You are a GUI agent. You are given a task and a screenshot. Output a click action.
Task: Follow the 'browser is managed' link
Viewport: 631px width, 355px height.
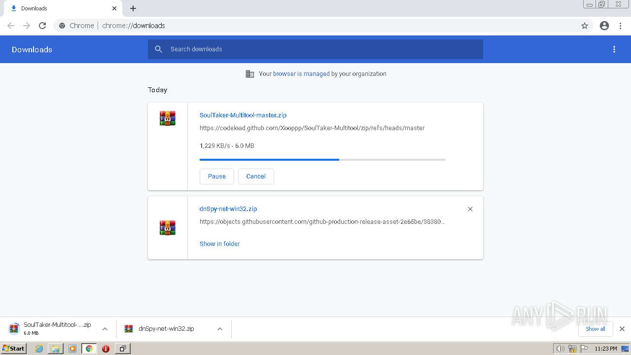click(301, 74)
